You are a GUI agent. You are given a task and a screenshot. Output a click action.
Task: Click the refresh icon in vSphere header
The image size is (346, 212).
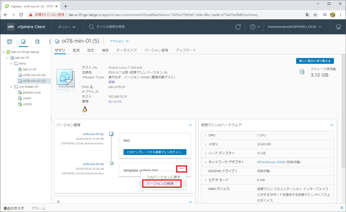click(238, 27)
